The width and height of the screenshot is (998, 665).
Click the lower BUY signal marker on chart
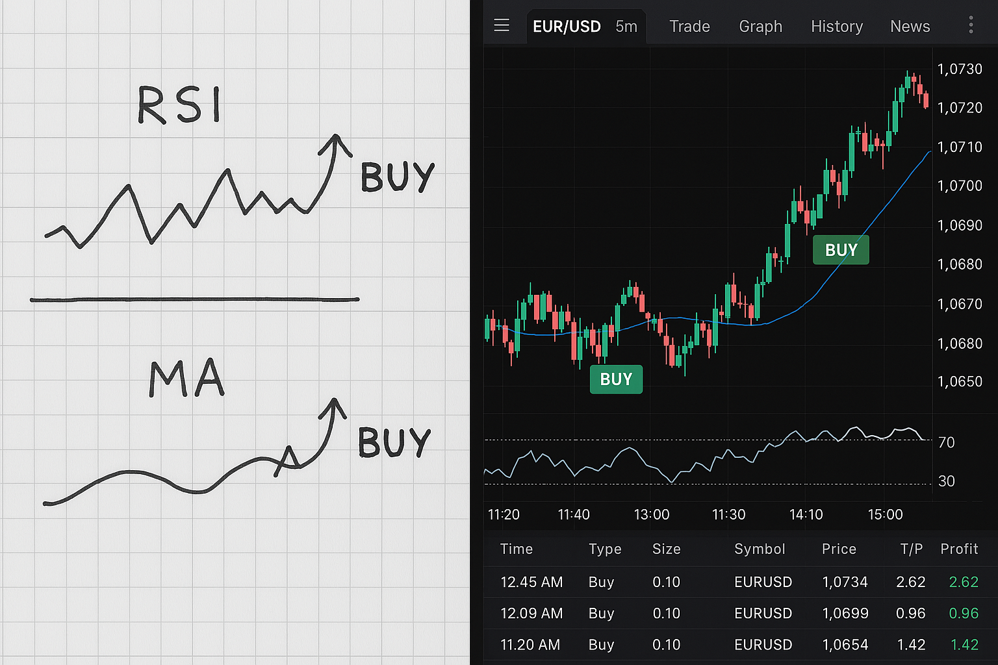(x=616, y=379)
